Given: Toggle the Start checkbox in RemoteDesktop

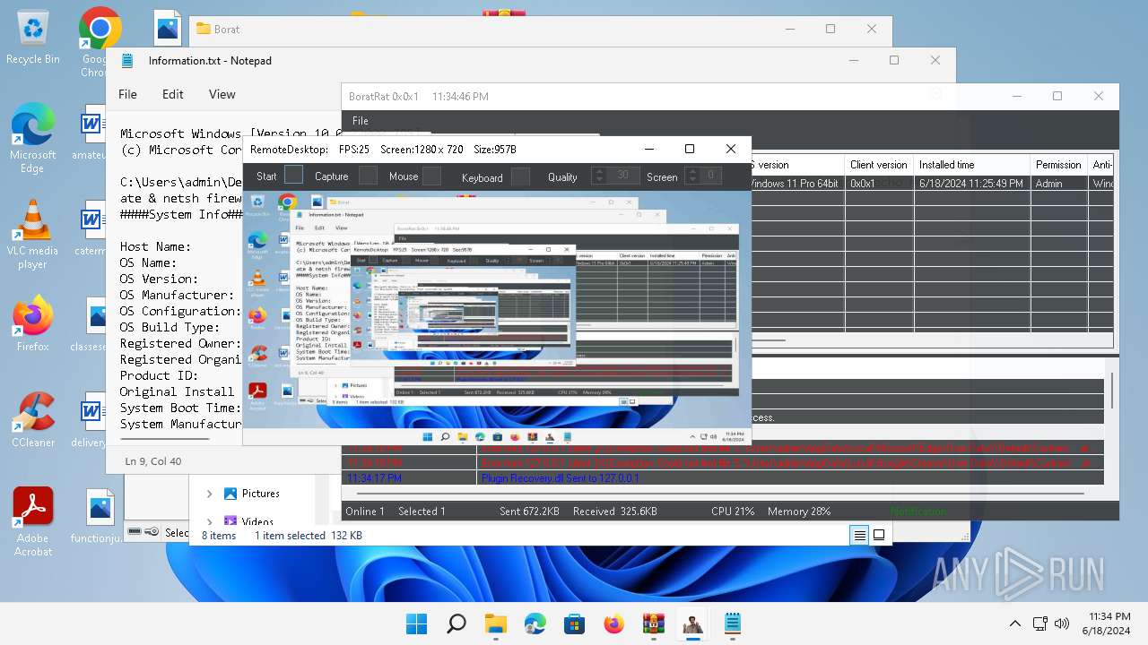Looking at the screenshot, I should pyautogui.click(x=293, y=176).
